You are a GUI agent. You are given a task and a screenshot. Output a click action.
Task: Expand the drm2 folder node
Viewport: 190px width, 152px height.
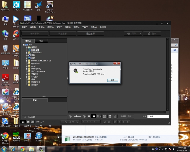[x=27, y=66]
